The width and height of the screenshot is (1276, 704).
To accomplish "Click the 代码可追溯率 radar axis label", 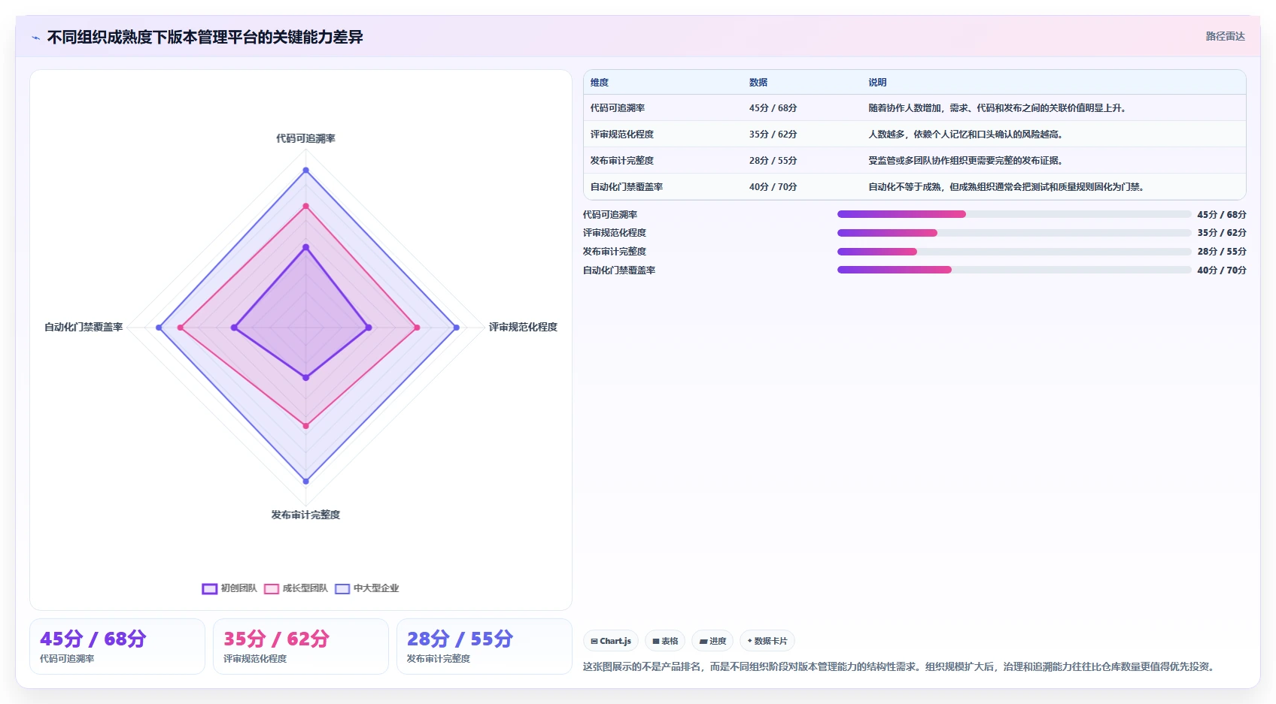I will point(305,138).
